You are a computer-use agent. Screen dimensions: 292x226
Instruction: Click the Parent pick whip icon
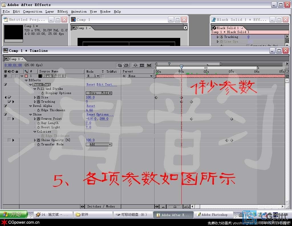click(124, 76)
